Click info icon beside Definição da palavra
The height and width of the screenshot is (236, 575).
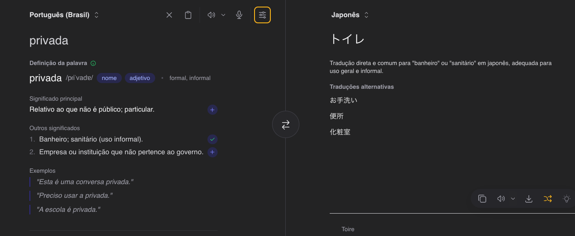click(93, 63)
